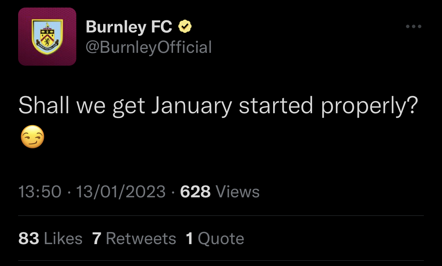The width and height of the screenshot is (442, 266).
Task: Click the Burnley crest shield in the avatar
Action: 47,37
